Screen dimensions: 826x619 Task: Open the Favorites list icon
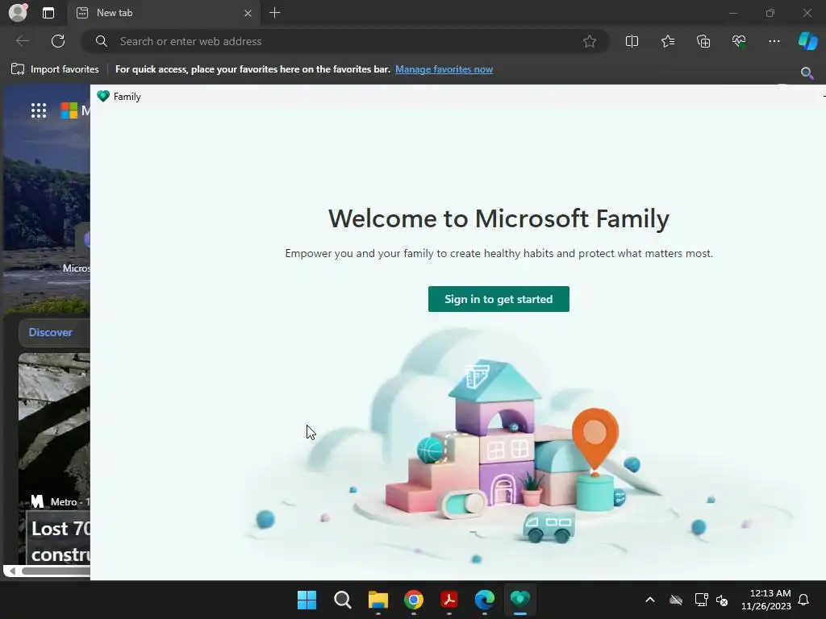click(x=667, y=41)
